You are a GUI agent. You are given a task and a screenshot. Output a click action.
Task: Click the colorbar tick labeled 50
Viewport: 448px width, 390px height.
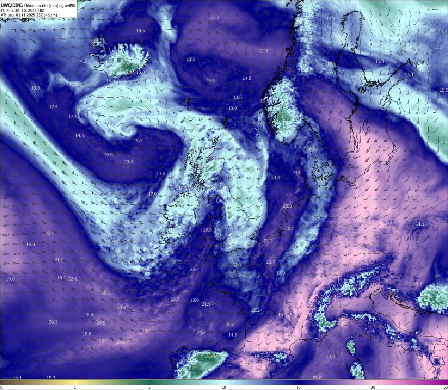[446, 387]
